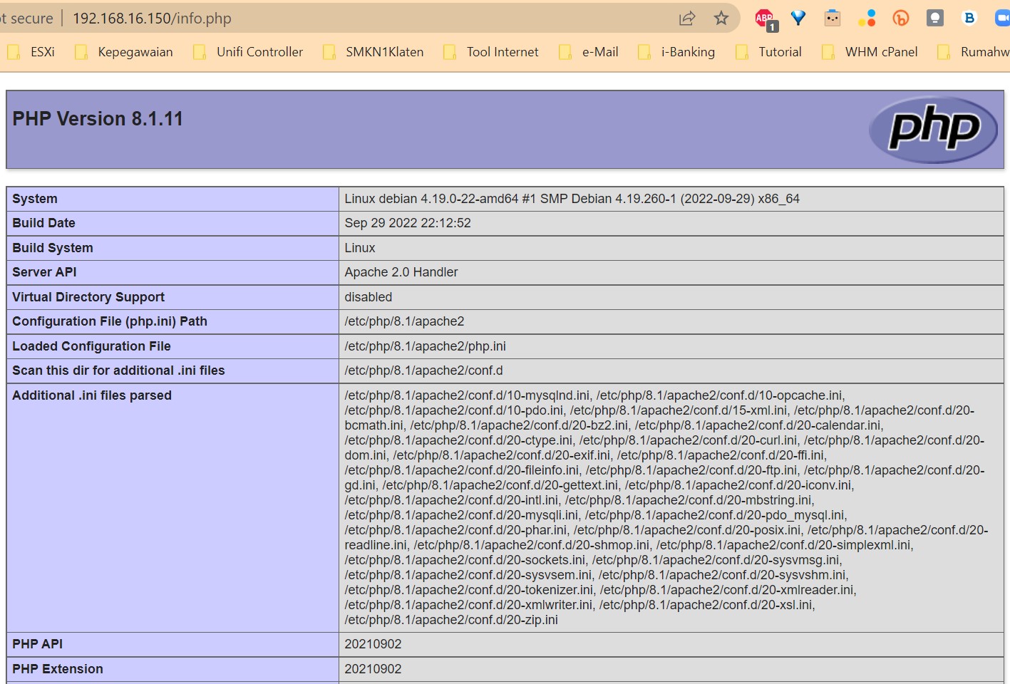
Task: Bookmark this page with the star icon
Action: [x=721, y=19]
